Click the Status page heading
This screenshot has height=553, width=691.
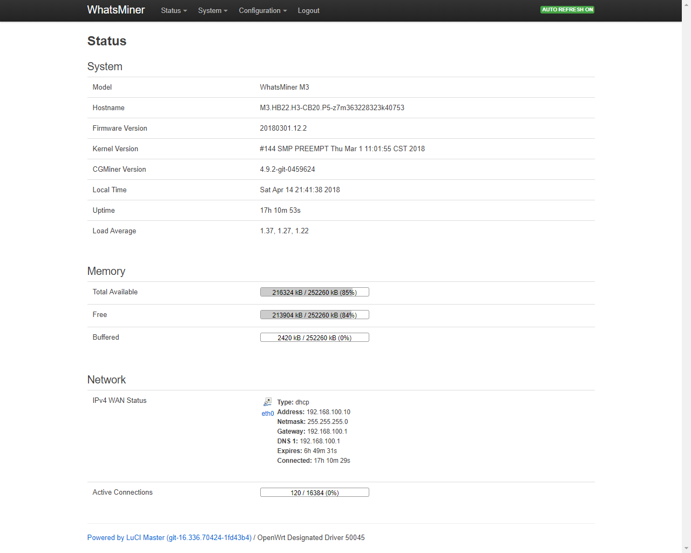click(107, 41)
